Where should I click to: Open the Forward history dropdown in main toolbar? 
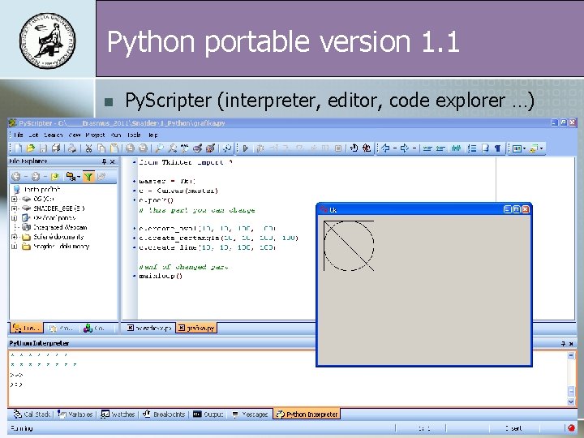point(414,148)
